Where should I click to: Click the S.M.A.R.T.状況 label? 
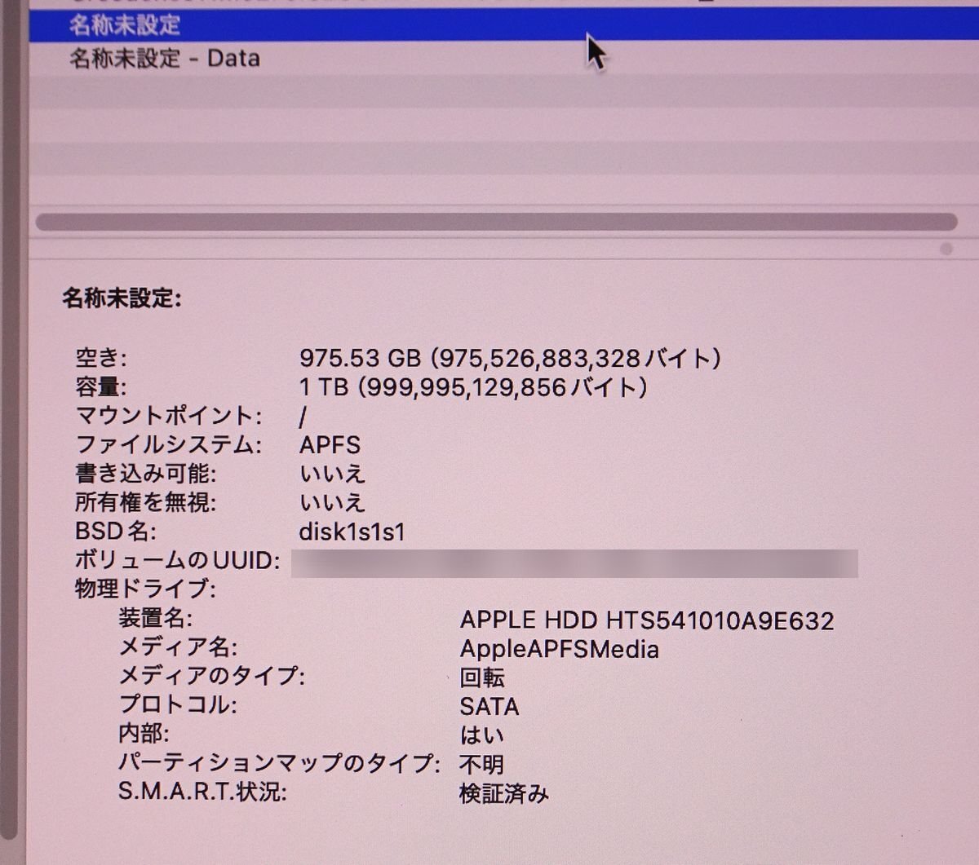202,791
